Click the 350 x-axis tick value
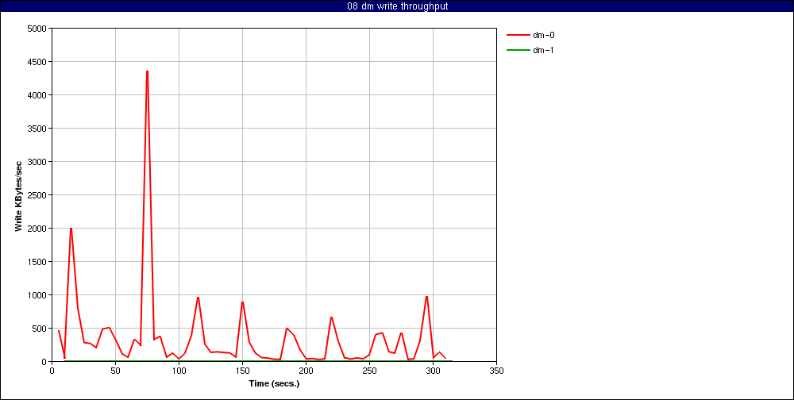794x400 pixels. [x=497, y=370]
